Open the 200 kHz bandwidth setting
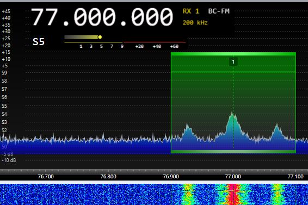The width and height of the screenshot is (308, 205). (x=195, y=23)
